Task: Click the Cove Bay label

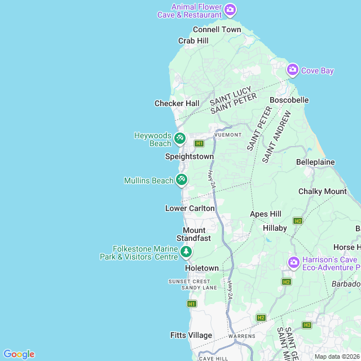Action: [317, 71]
